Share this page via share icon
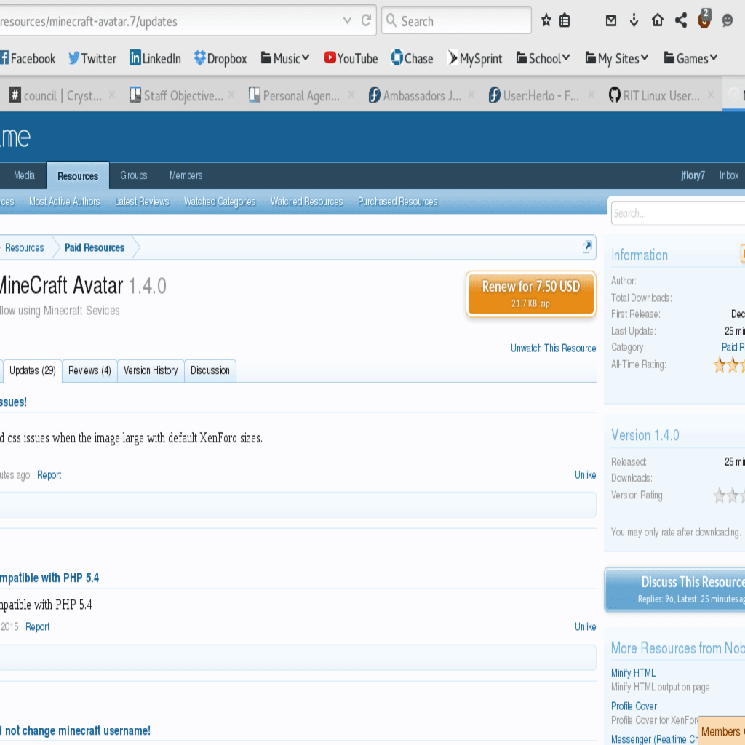Viewport: 745px width, 745px height. click(681, 20)
